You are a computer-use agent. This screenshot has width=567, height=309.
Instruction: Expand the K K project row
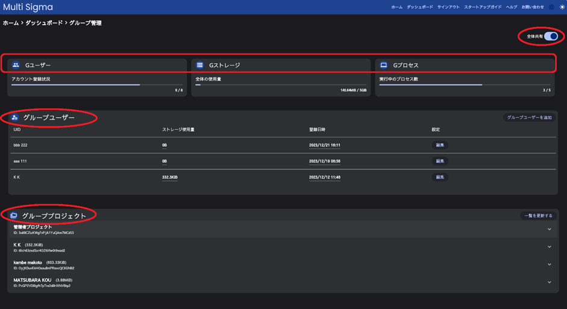point(549,247)
